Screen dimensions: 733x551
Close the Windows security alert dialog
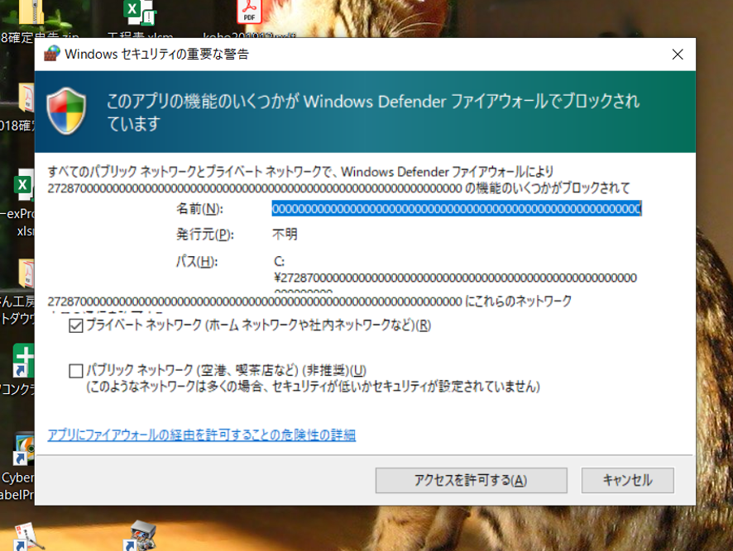(x=678, y=55)
